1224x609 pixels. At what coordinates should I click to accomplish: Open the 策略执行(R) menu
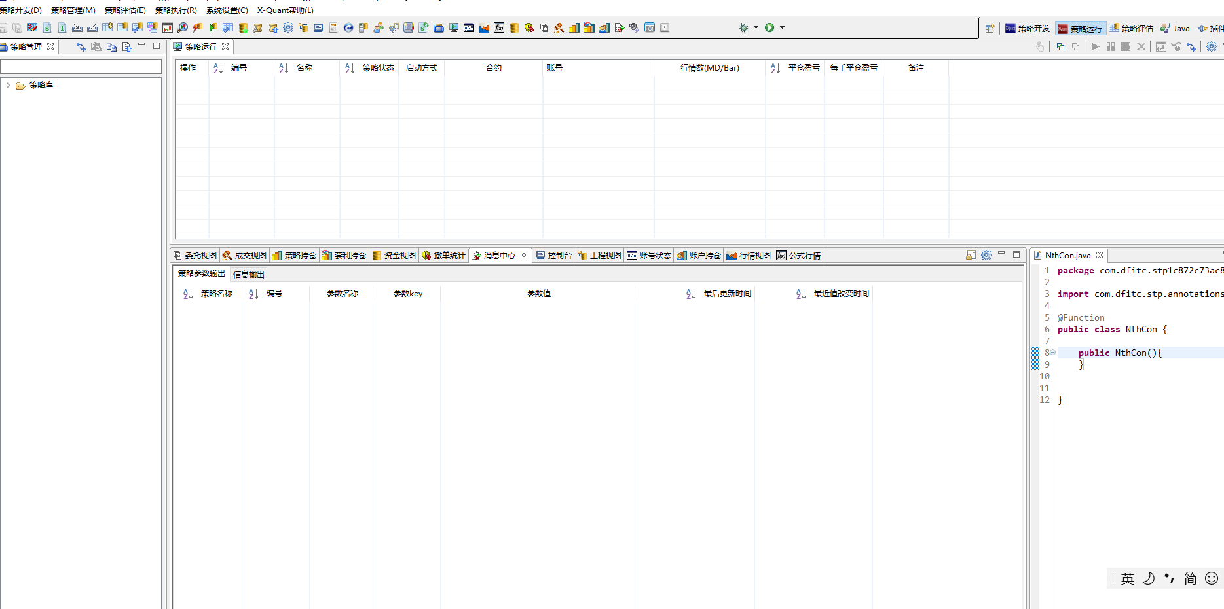[x=176, y=10]
